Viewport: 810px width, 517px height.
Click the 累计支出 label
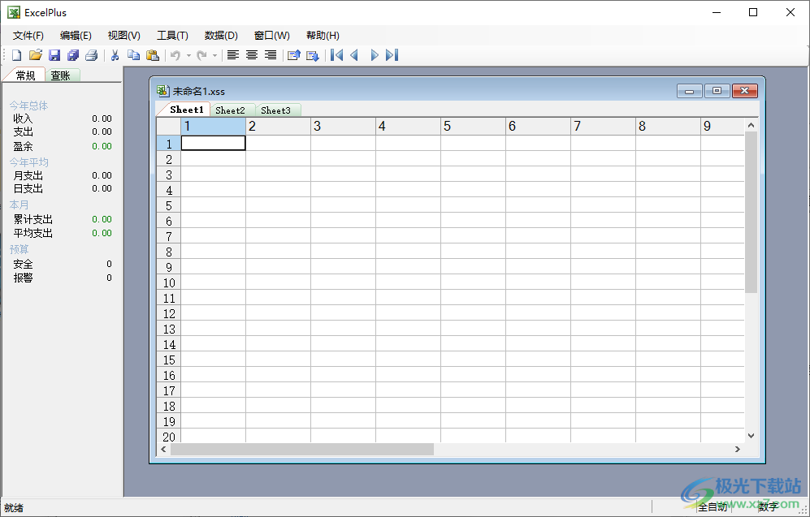(33, 220)
